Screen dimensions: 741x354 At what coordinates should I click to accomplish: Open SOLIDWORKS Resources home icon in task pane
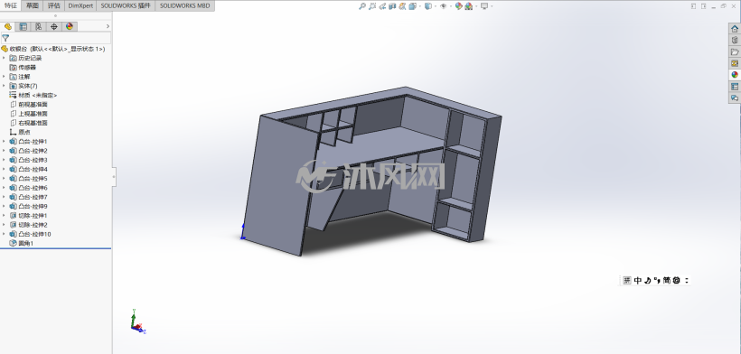point(735,29)
